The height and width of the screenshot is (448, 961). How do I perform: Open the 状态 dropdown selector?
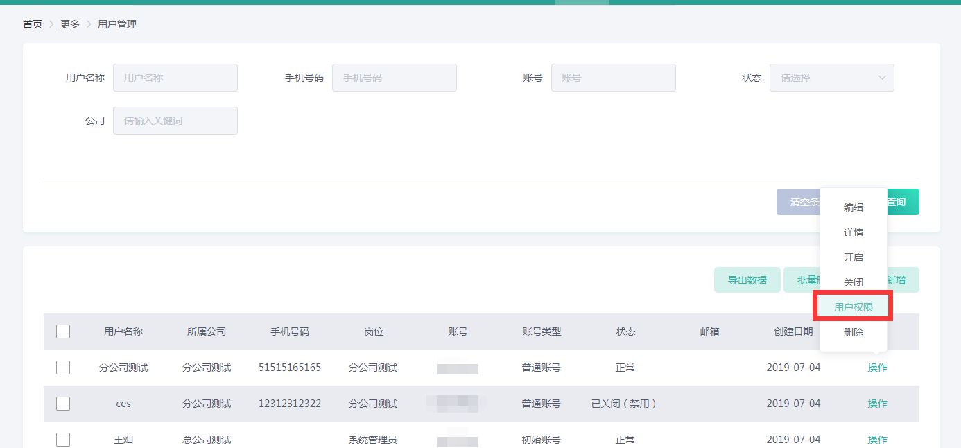(x=831, y=78)
